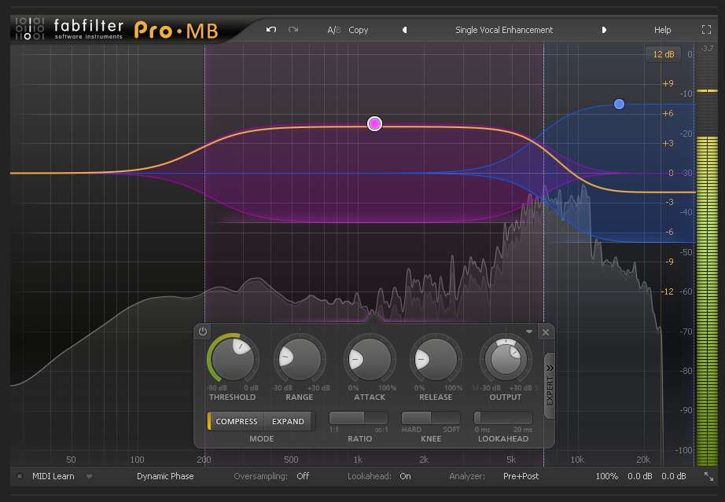Click the Dynamic Phase processing mode
The image size is (725, 502).
[165, 476]
